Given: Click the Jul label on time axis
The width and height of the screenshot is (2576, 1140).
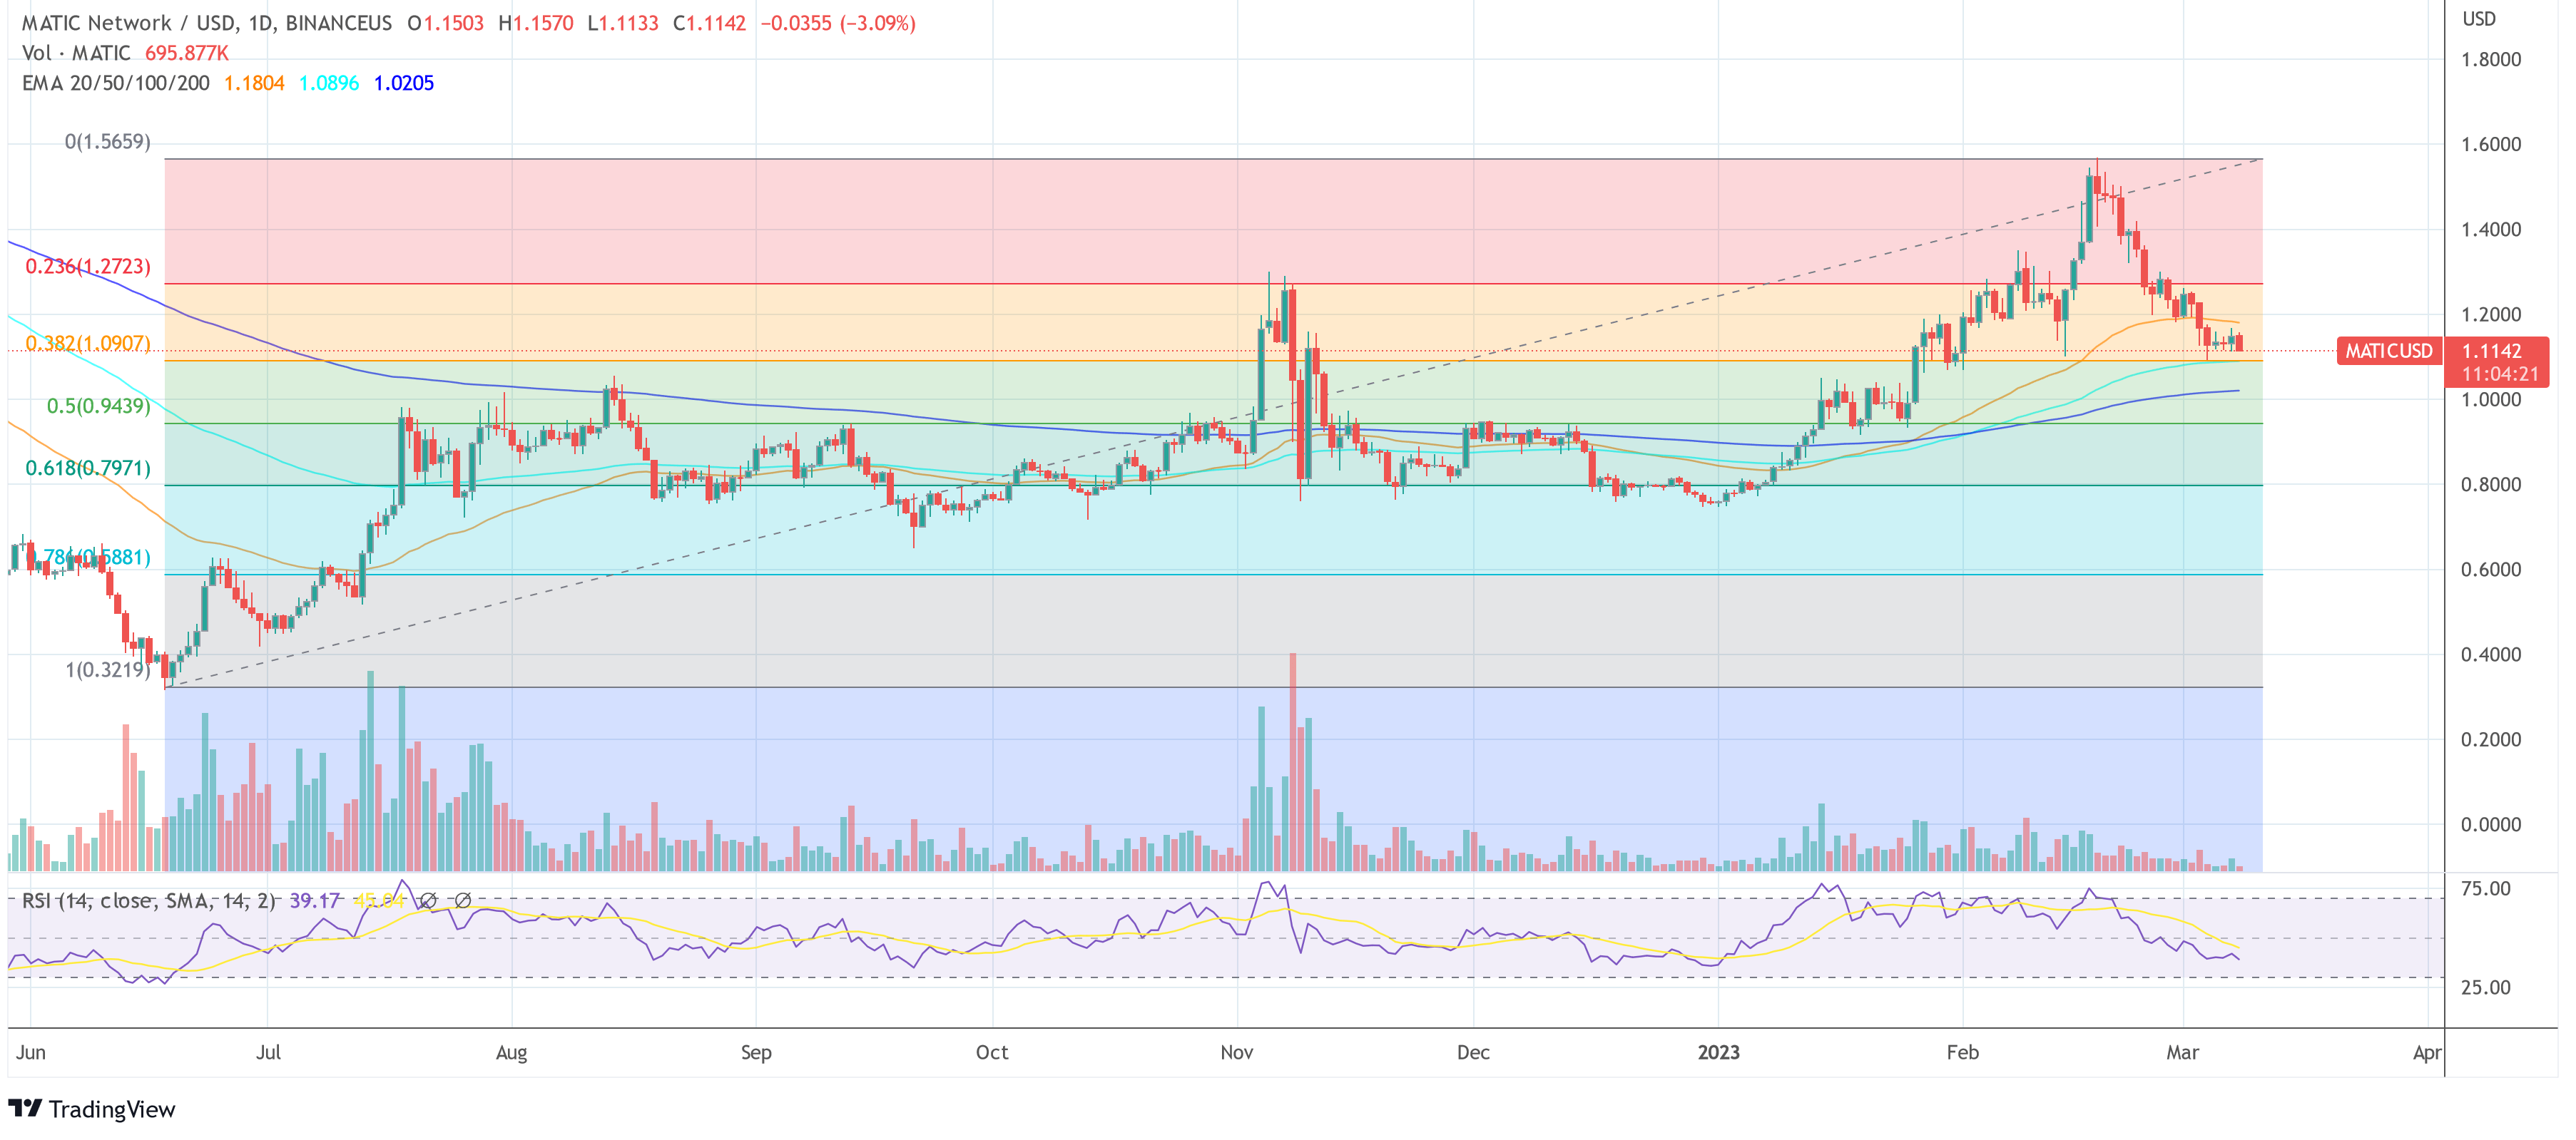Looking at the screenshot, I should (x=268, y=1052).
